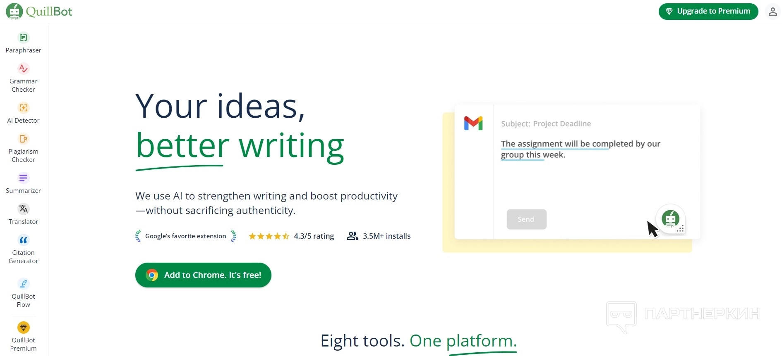This screenshot has width=782, height=356.
Task: Click 'We use AI to strengthen writing' paragraph
Action: (266, 203)
